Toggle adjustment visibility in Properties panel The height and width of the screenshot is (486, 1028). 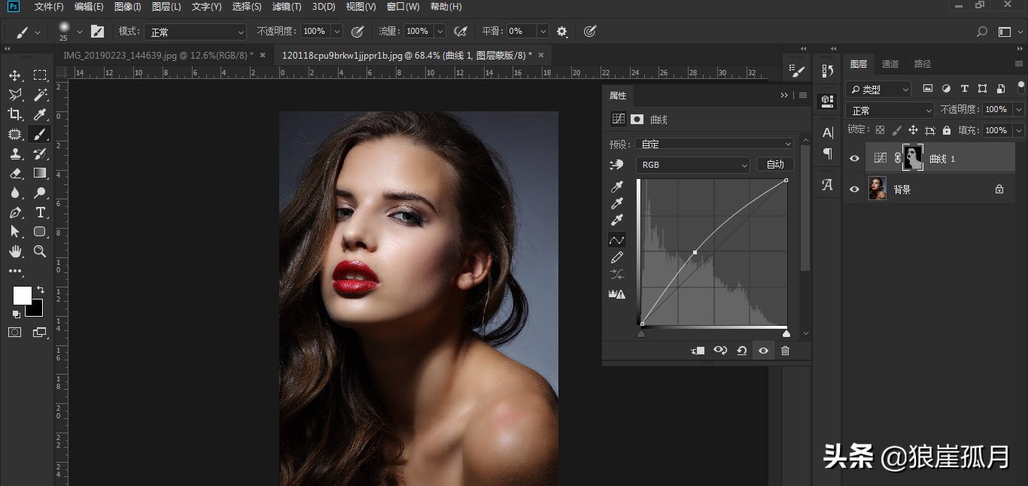pyautogui.click(x=764, y=351)
